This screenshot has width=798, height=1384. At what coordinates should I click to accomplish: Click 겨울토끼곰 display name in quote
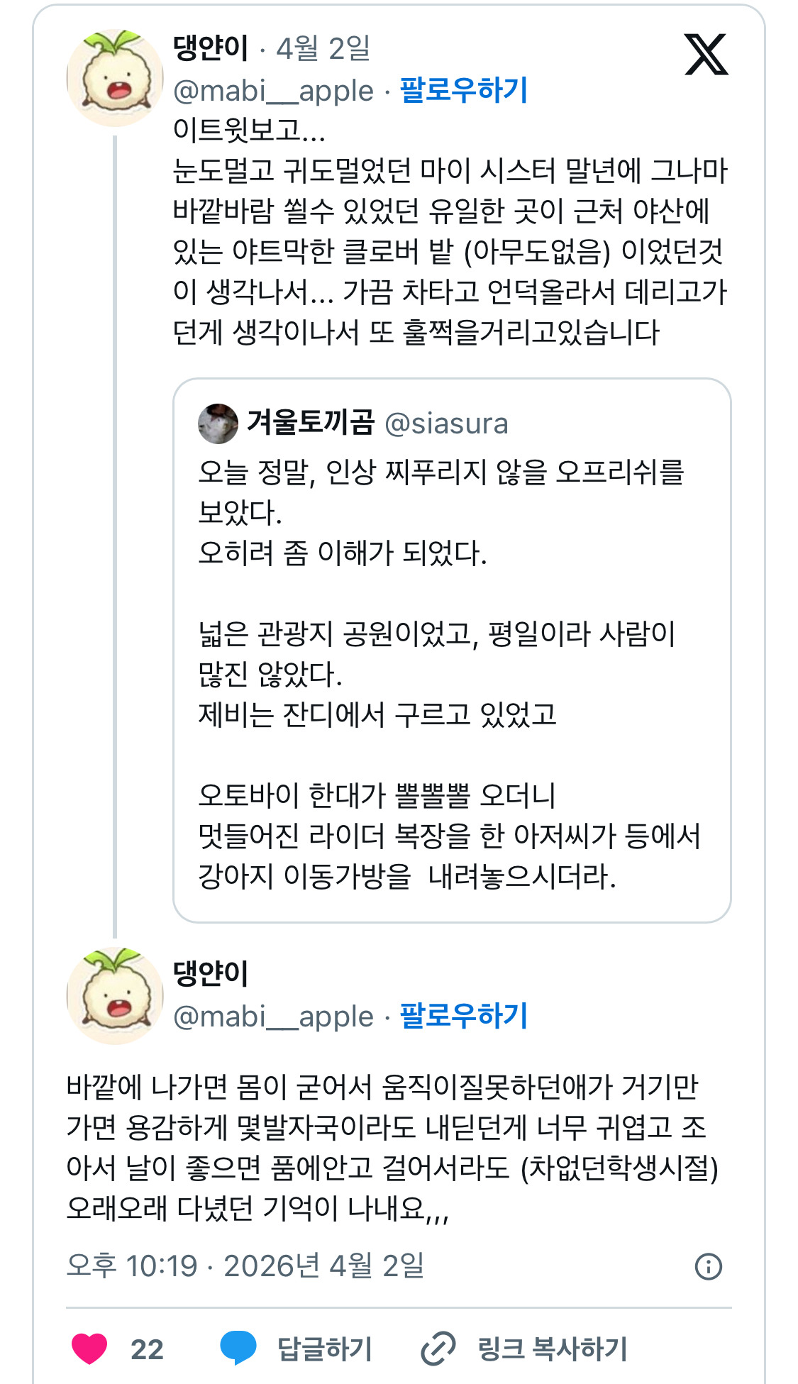click(x=310, y=423)
